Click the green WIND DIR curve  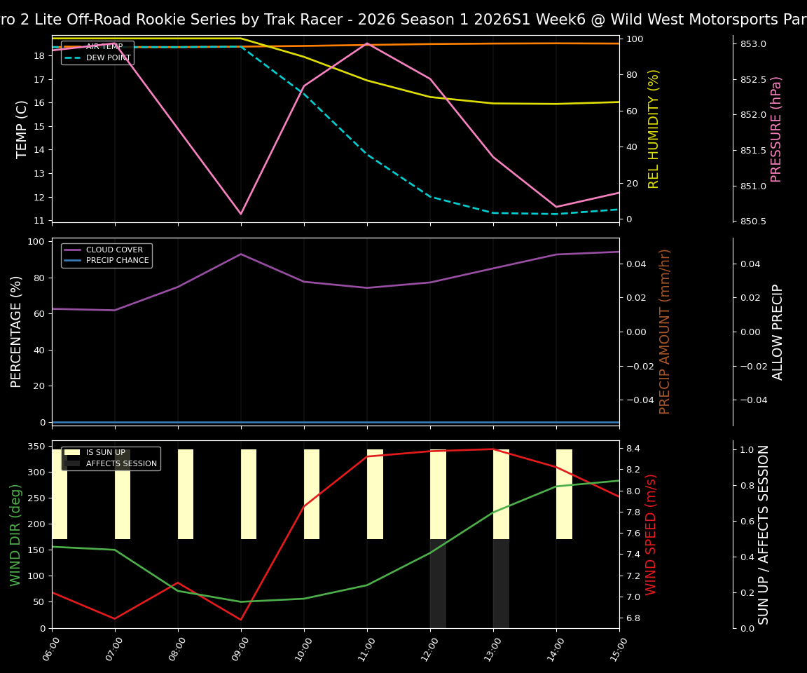[x=303, y=598]
